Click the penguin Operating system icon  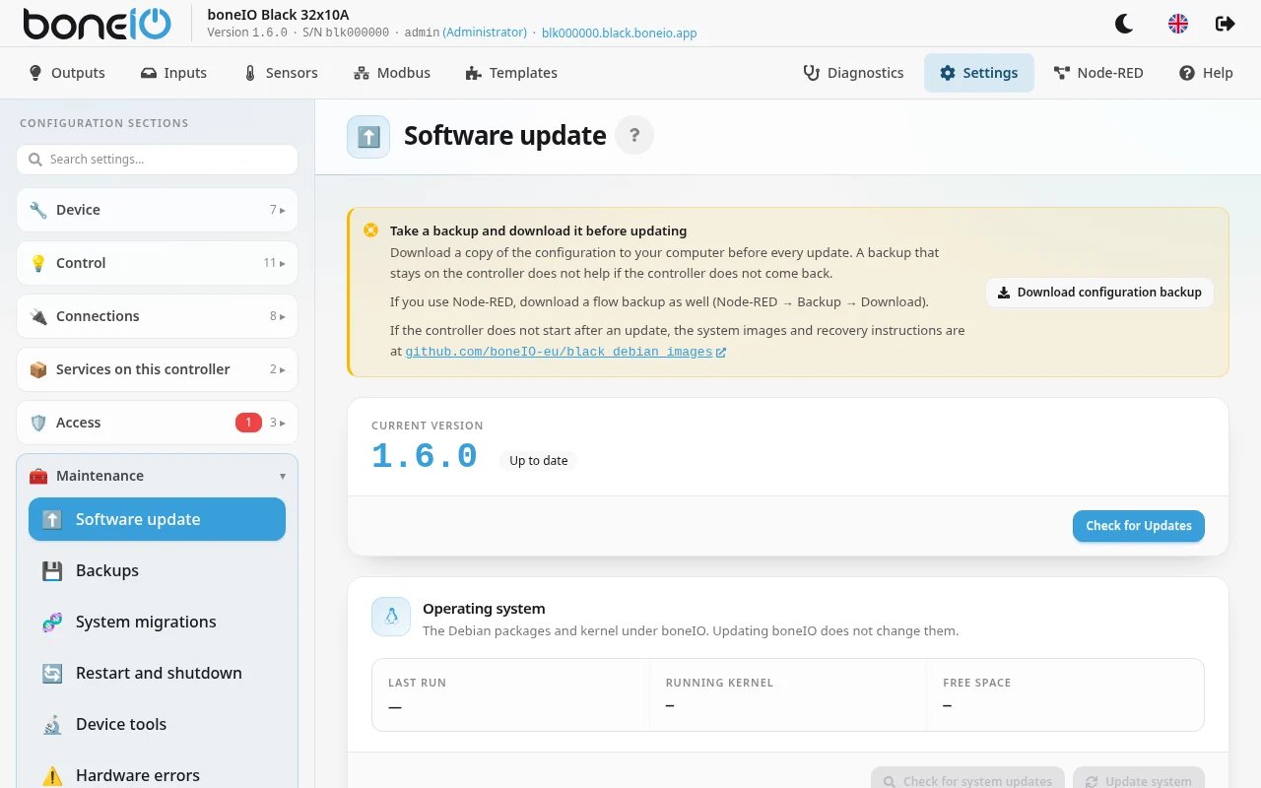391,617
